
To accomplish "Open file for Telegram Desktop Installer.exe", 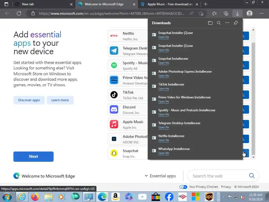I will [x=164, y=127].
